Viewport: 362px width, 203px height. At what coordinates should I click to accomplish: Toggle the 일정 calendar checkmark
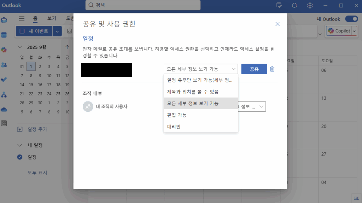tap(20, 157)
